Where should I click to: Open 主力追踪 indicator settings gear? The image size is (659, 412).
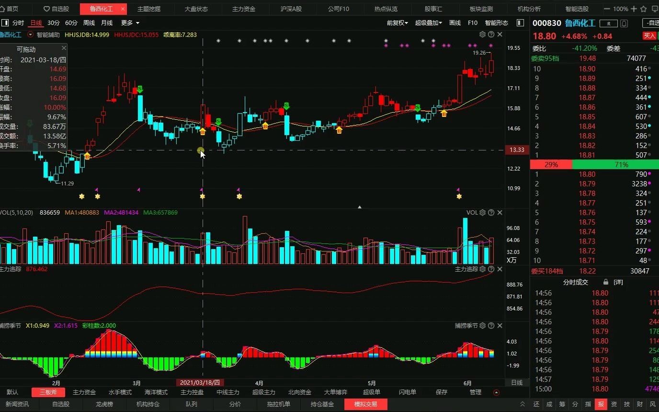(483, 269)
